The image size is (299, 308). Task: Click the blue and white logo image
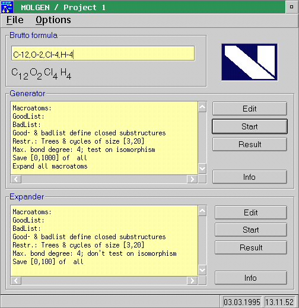pyautogui.click(x=250, y=62)
